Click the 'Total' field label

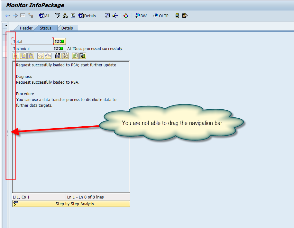(x=18, y=41)
